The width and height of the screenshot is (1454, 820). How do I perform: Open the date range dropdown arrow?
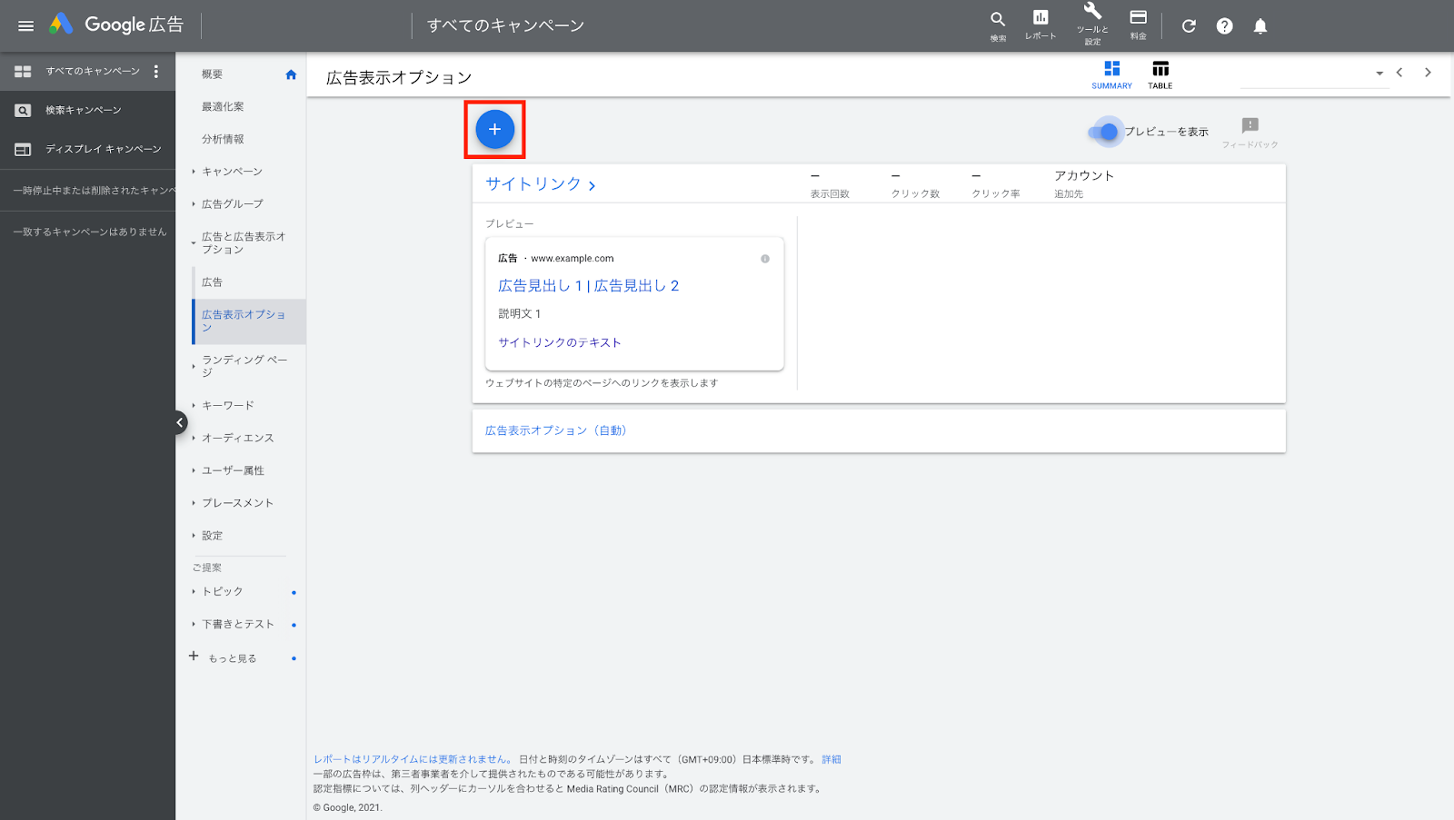point(1379,74)
